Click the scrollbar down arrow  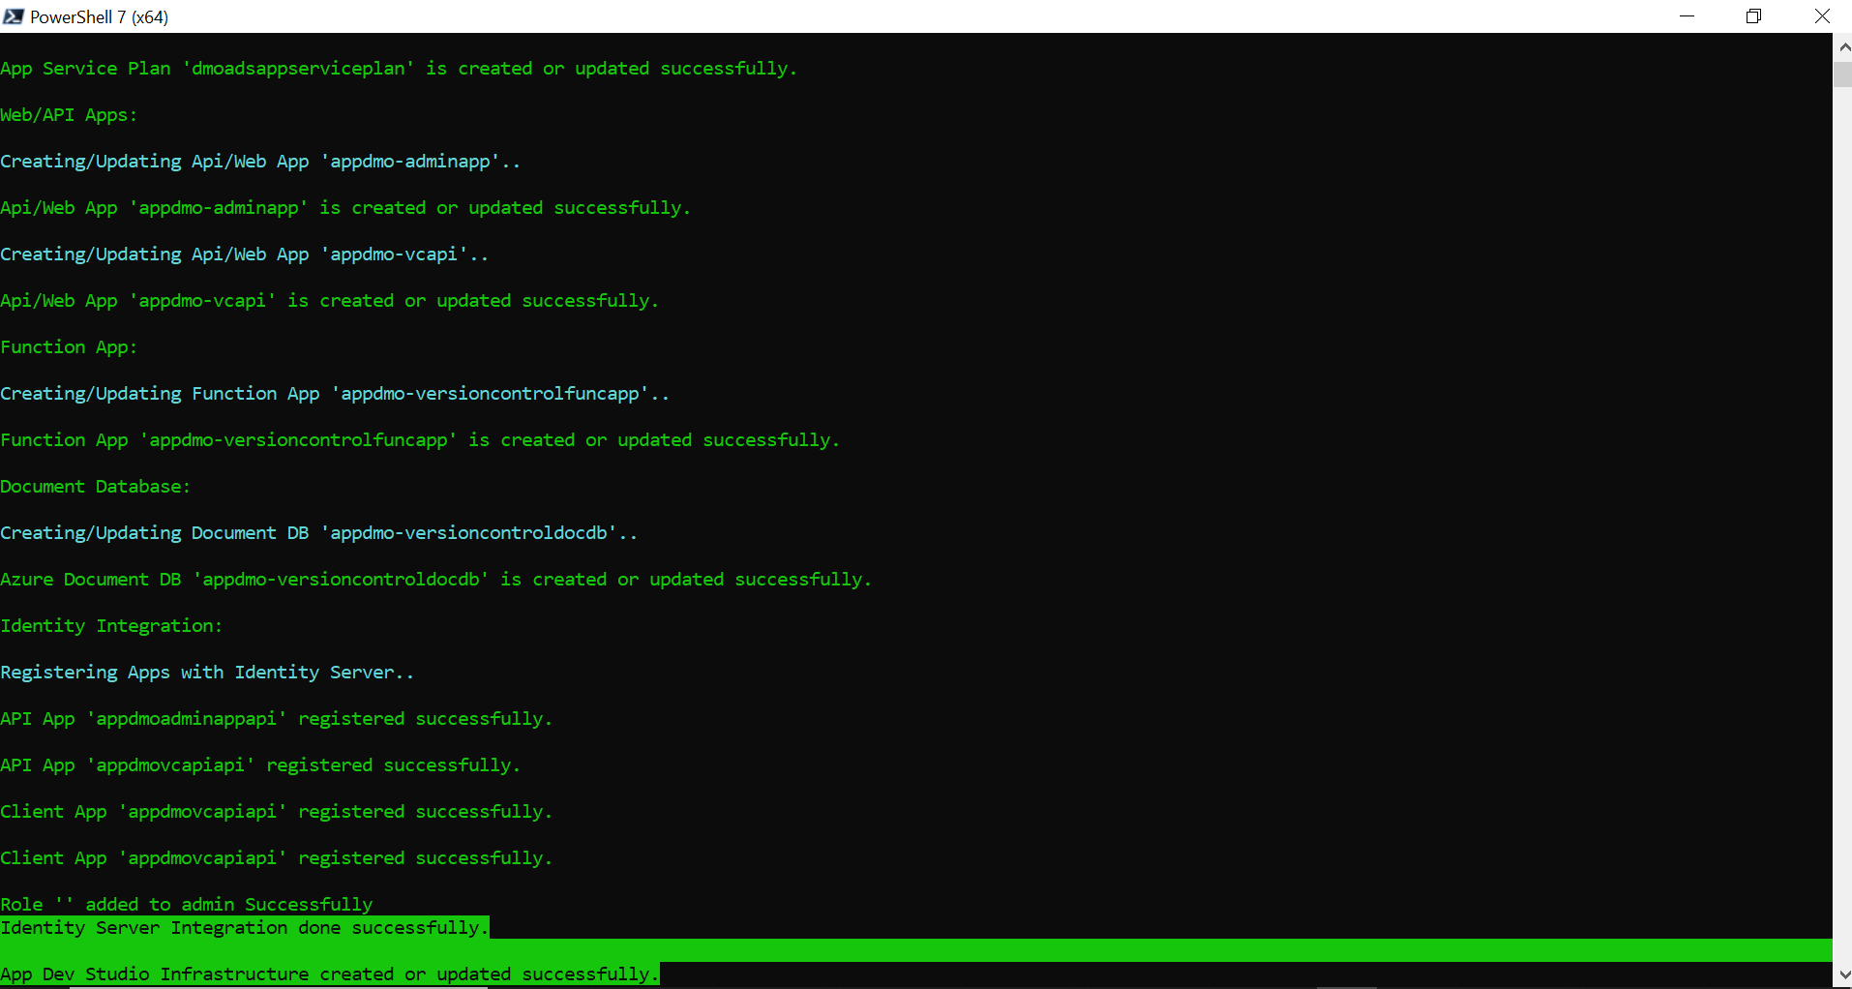(1842, 975)
